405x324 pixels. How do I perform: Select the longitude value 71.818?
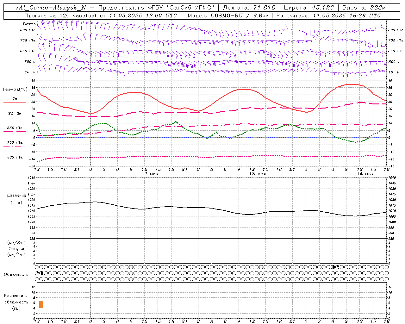(265, 8)
